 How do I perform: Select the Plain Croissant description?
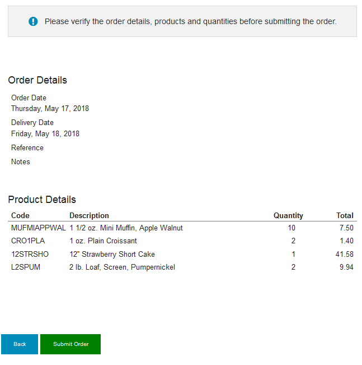(x=103, y=241)
